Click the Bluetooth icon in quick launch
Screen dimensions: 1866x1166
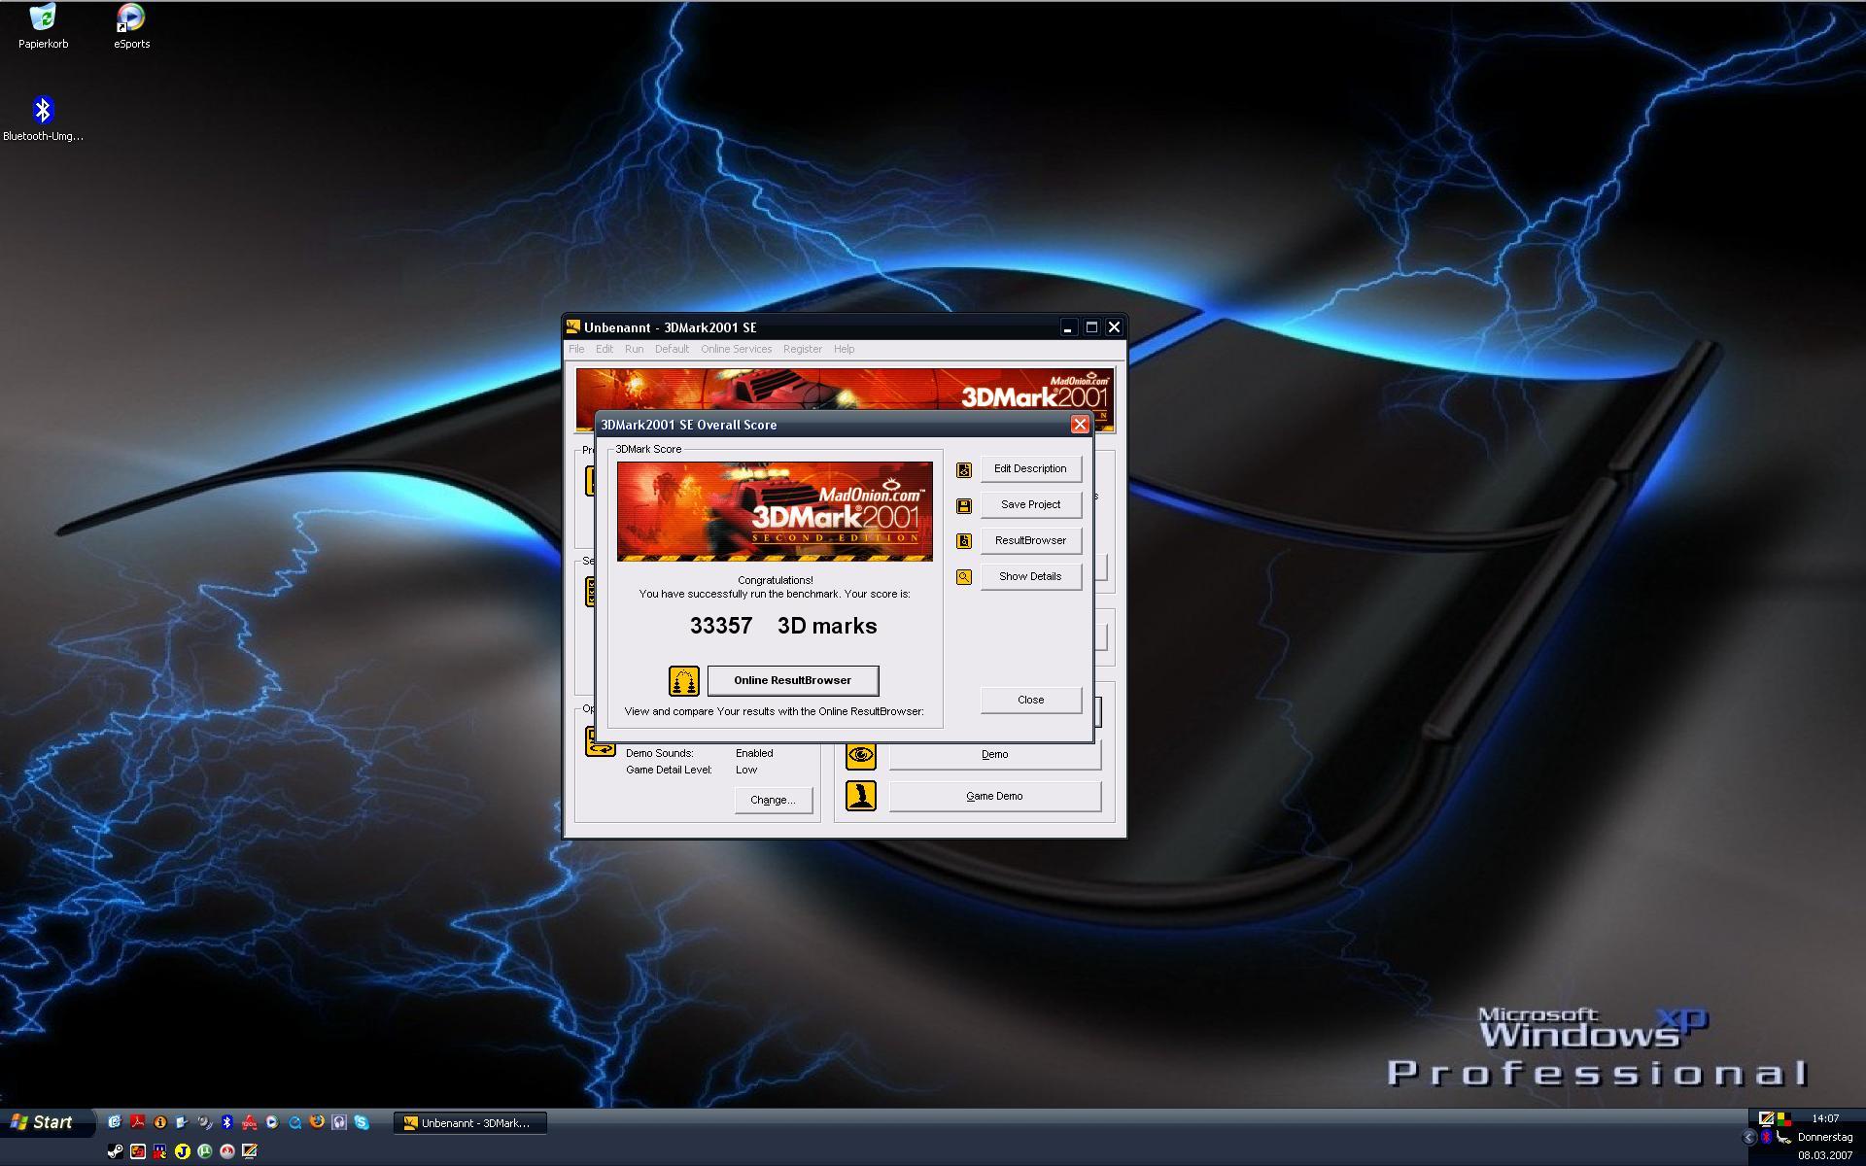[226, 1121]
